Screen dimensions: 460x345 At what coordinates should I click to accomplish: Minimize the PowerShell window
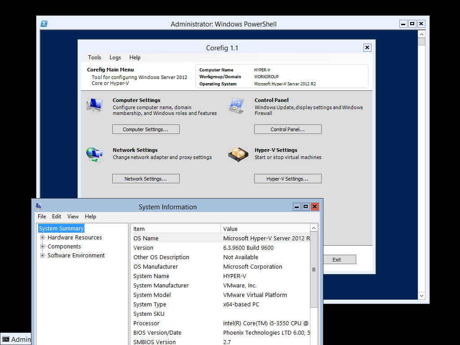pos(403,24)
